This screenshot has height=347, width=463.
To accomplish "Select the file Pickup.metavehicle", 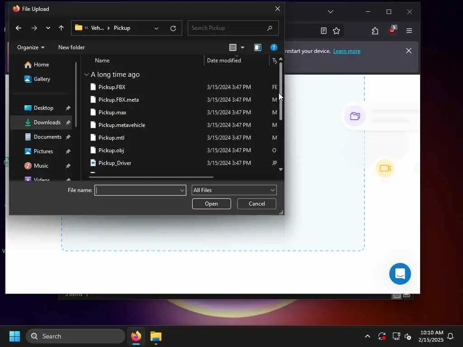I will click(x=122, y=125).
